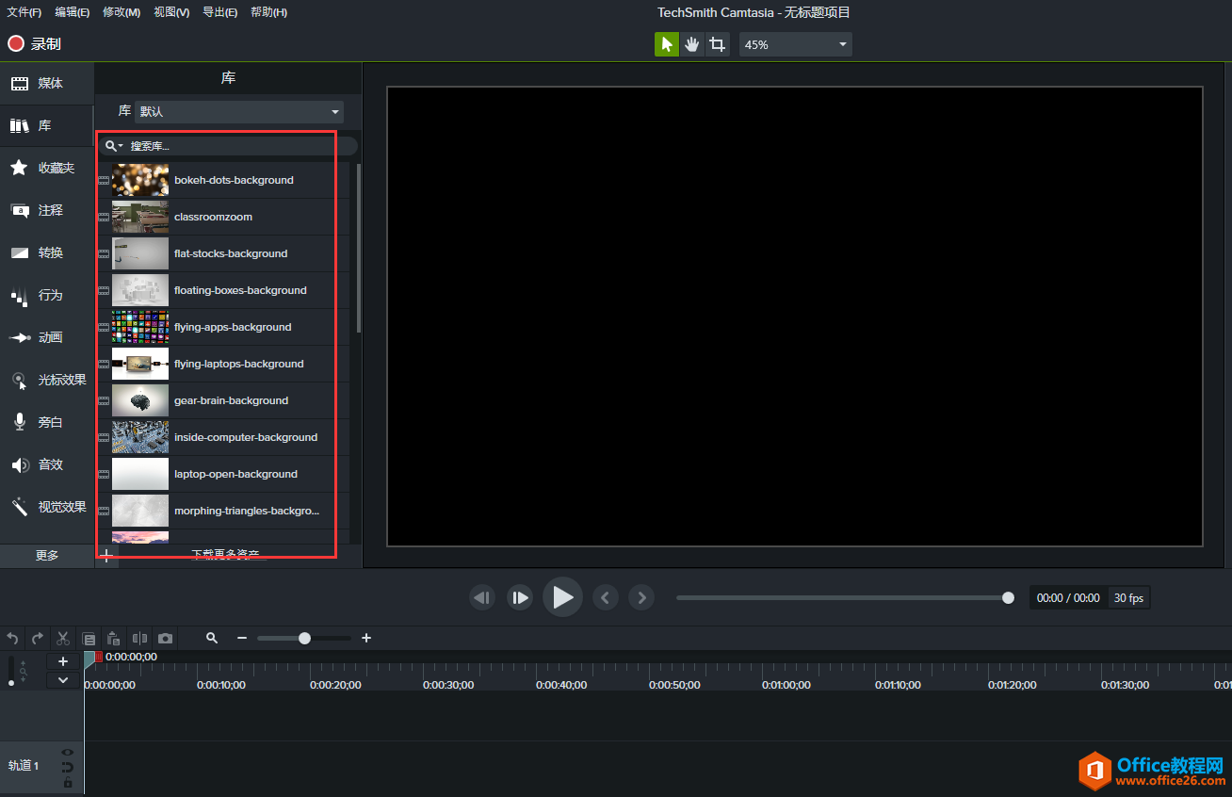Open the 旁白 voice narration tab
This screenshot has width=1232, height=797.
tap(47, 422)
